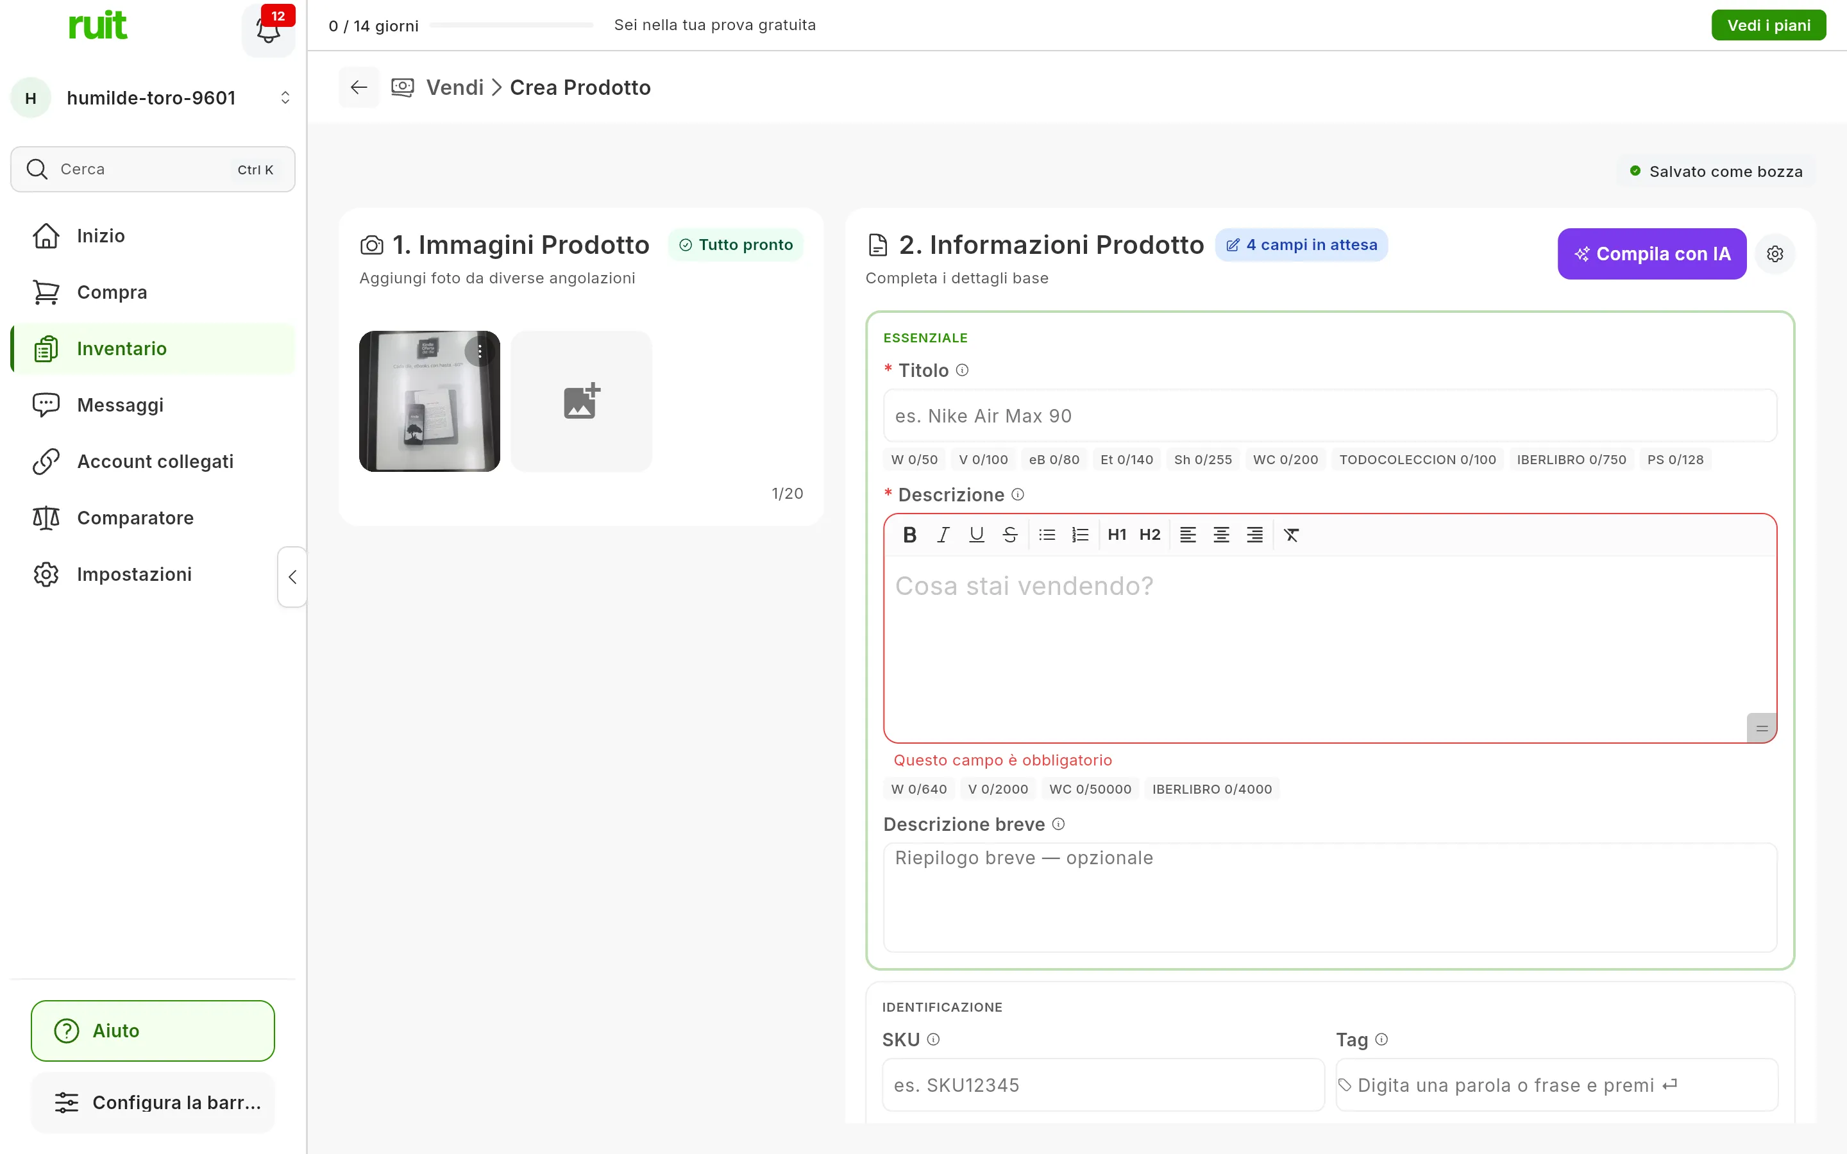This screenshot has width=1847, height=1154.
Task: Show info tooltip next to Descrizione breve
Action: click(x=1059, y=824)
